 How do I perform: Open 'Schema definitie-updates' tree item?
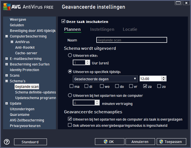point(35,92)
